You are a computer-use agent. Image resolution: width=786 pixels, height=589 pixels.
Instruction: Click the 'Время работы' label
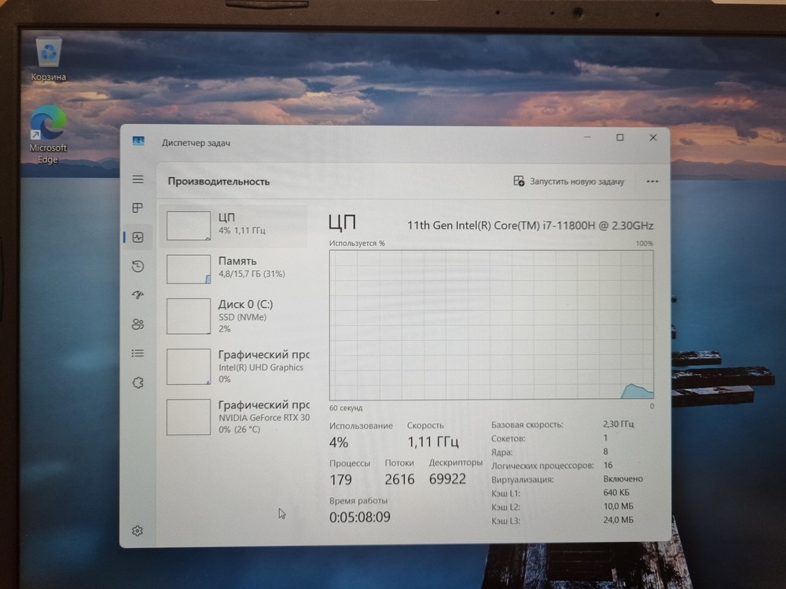(358, 500)
